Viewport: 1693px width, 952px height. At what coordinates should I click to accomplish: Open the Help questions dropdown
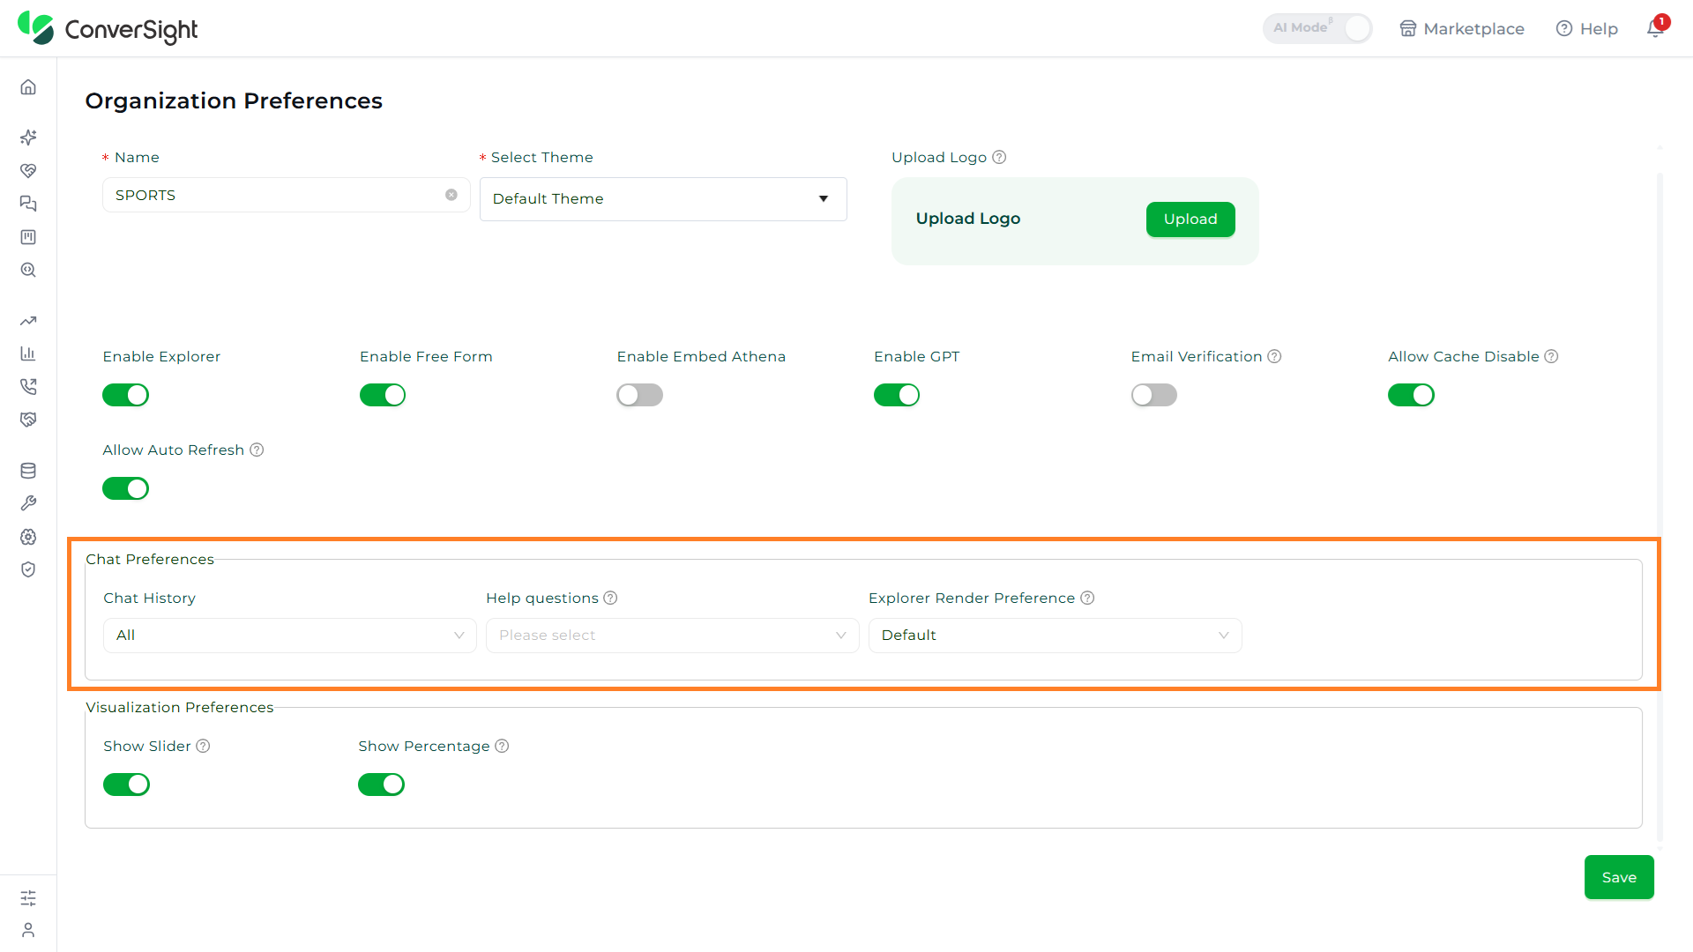coord(673,636)
